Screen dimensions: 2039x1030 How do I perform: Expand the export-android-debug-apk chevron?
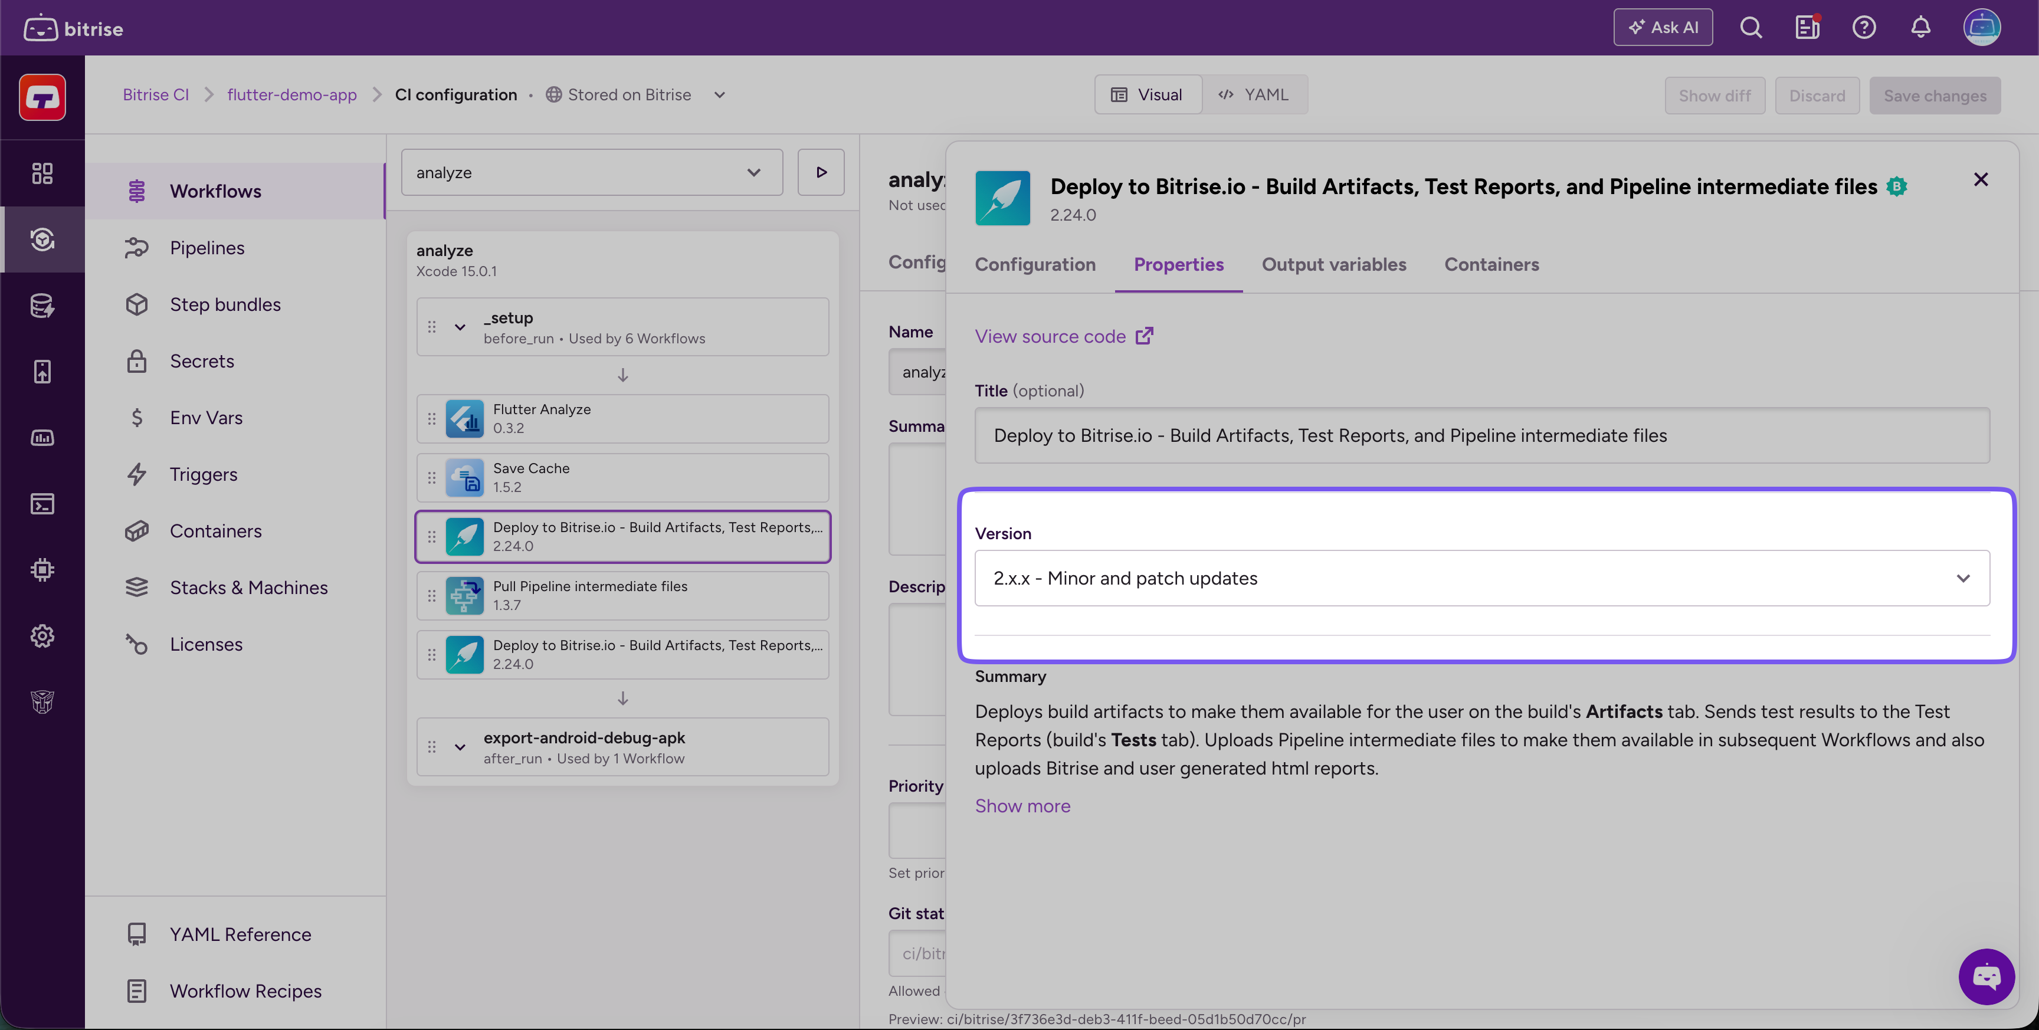point(459,747)
